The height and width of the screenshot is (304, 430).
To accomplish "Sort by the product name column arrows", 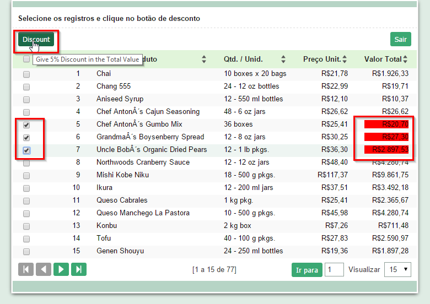I will tap(204, 59).
